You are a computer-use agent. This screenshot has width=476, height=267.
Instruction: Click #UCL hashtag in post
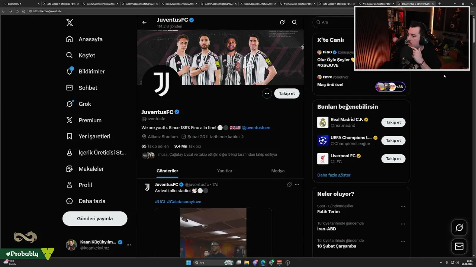[160, 202]
